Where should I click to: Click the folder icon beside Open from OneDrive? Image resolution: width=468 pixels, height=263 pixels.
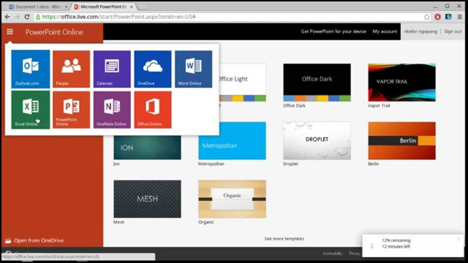click(x=8, y=241)
